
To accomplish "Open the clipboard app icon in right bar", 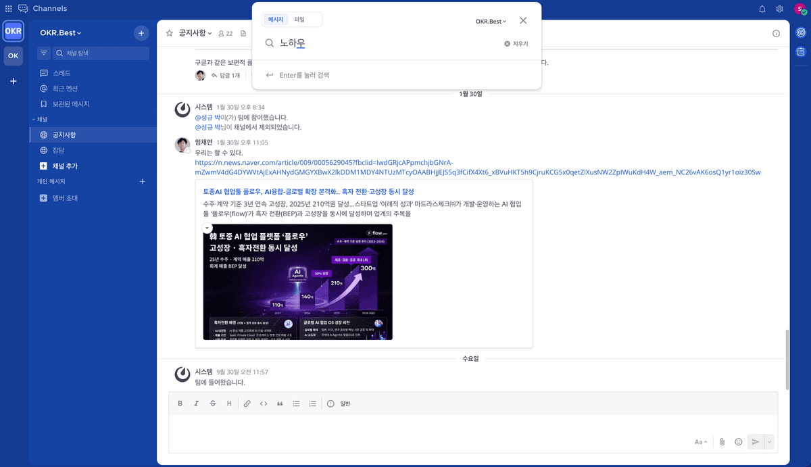I will (801, 51).
